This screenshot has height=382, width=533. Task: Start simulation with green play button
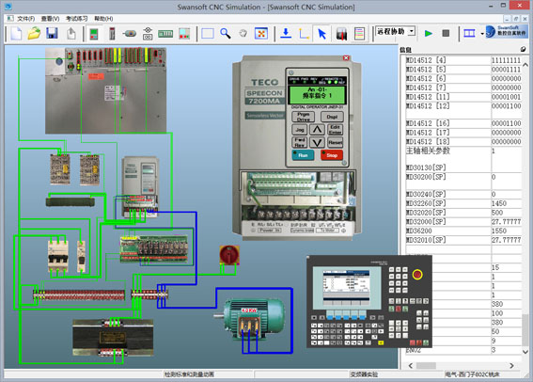click(x=429, y=33)
